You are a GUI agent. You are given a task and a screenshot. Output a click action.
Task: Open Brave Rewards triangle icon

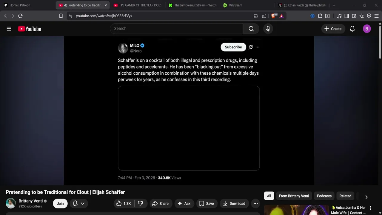281,16
